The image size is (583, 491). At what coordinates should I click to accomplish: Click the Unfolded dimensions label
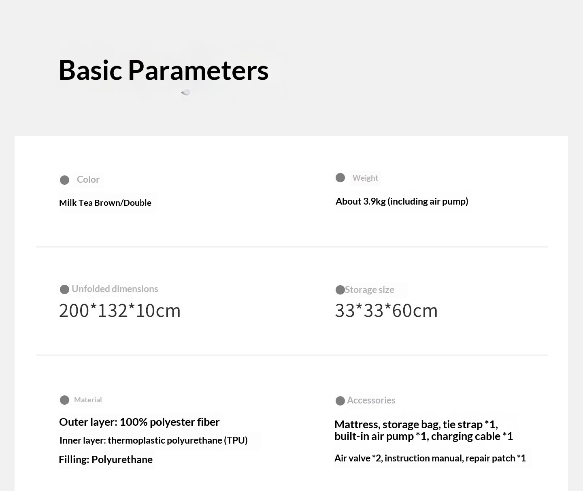coord(115,289)
